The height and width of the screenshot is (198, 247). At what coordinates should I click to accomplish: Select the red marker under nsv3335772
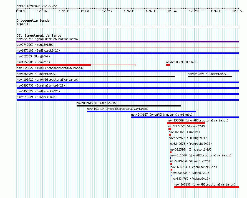[170, 129]
